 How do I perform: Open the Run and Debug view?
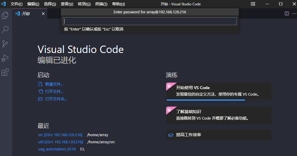pyautogui.click(x=5, y=58)
